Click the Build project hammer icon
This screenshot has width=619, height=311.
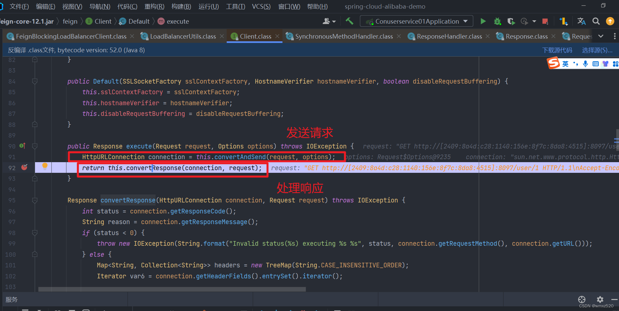pos(349,21)
